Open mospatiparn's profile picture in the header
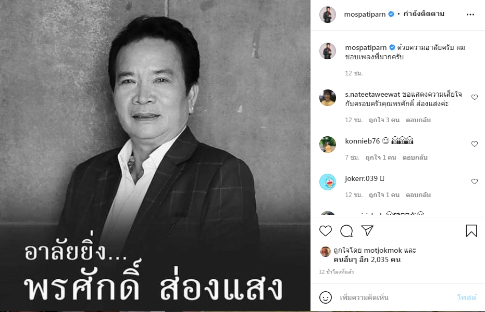This screenshot has height=312, width=485. 328,15
